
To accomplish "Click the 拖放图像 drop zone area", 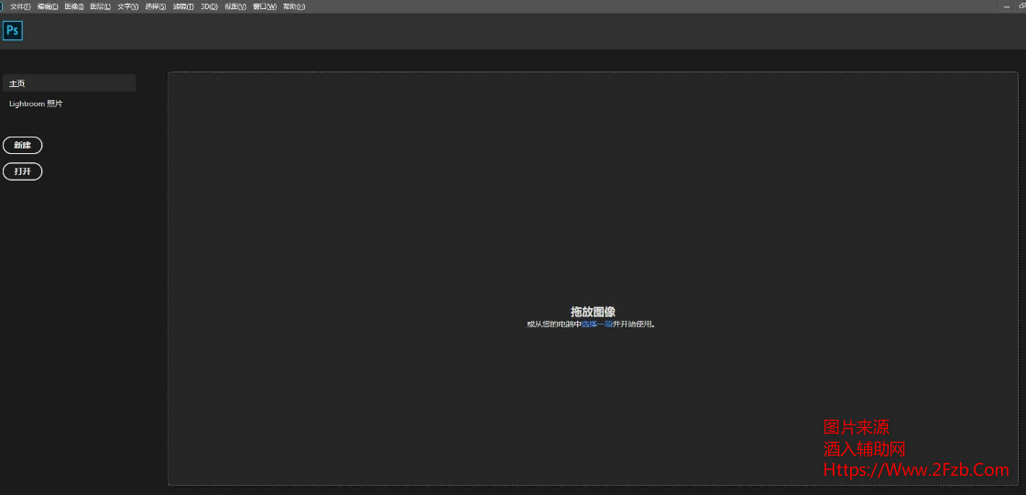I will 593,229.
